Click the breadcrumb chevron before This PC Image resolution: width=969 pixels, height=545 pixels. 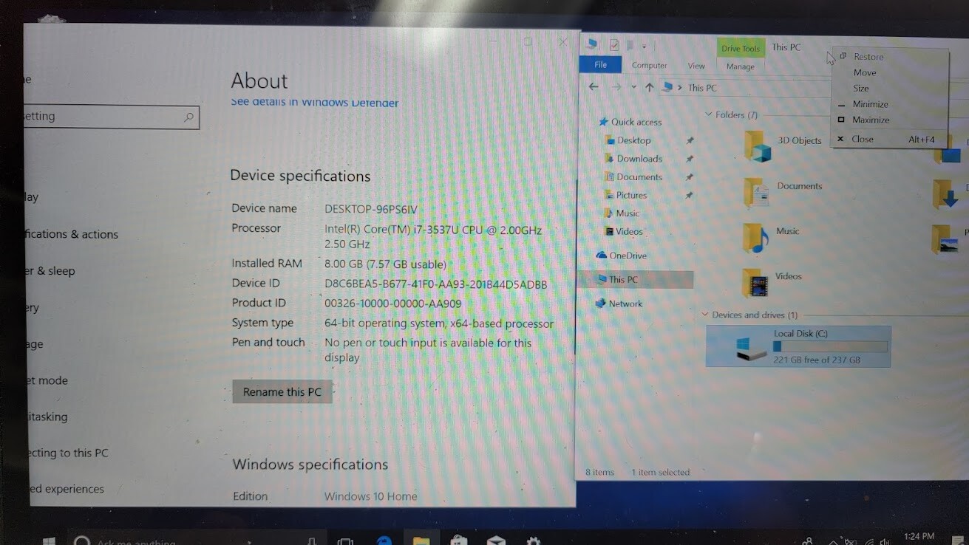click(x=680, y=87)
